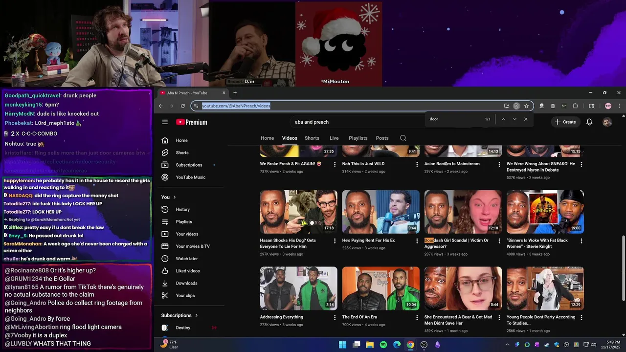Open the YouTube hamburger guide menu
This screenshot has width=626, height=352.
point(165,122)
